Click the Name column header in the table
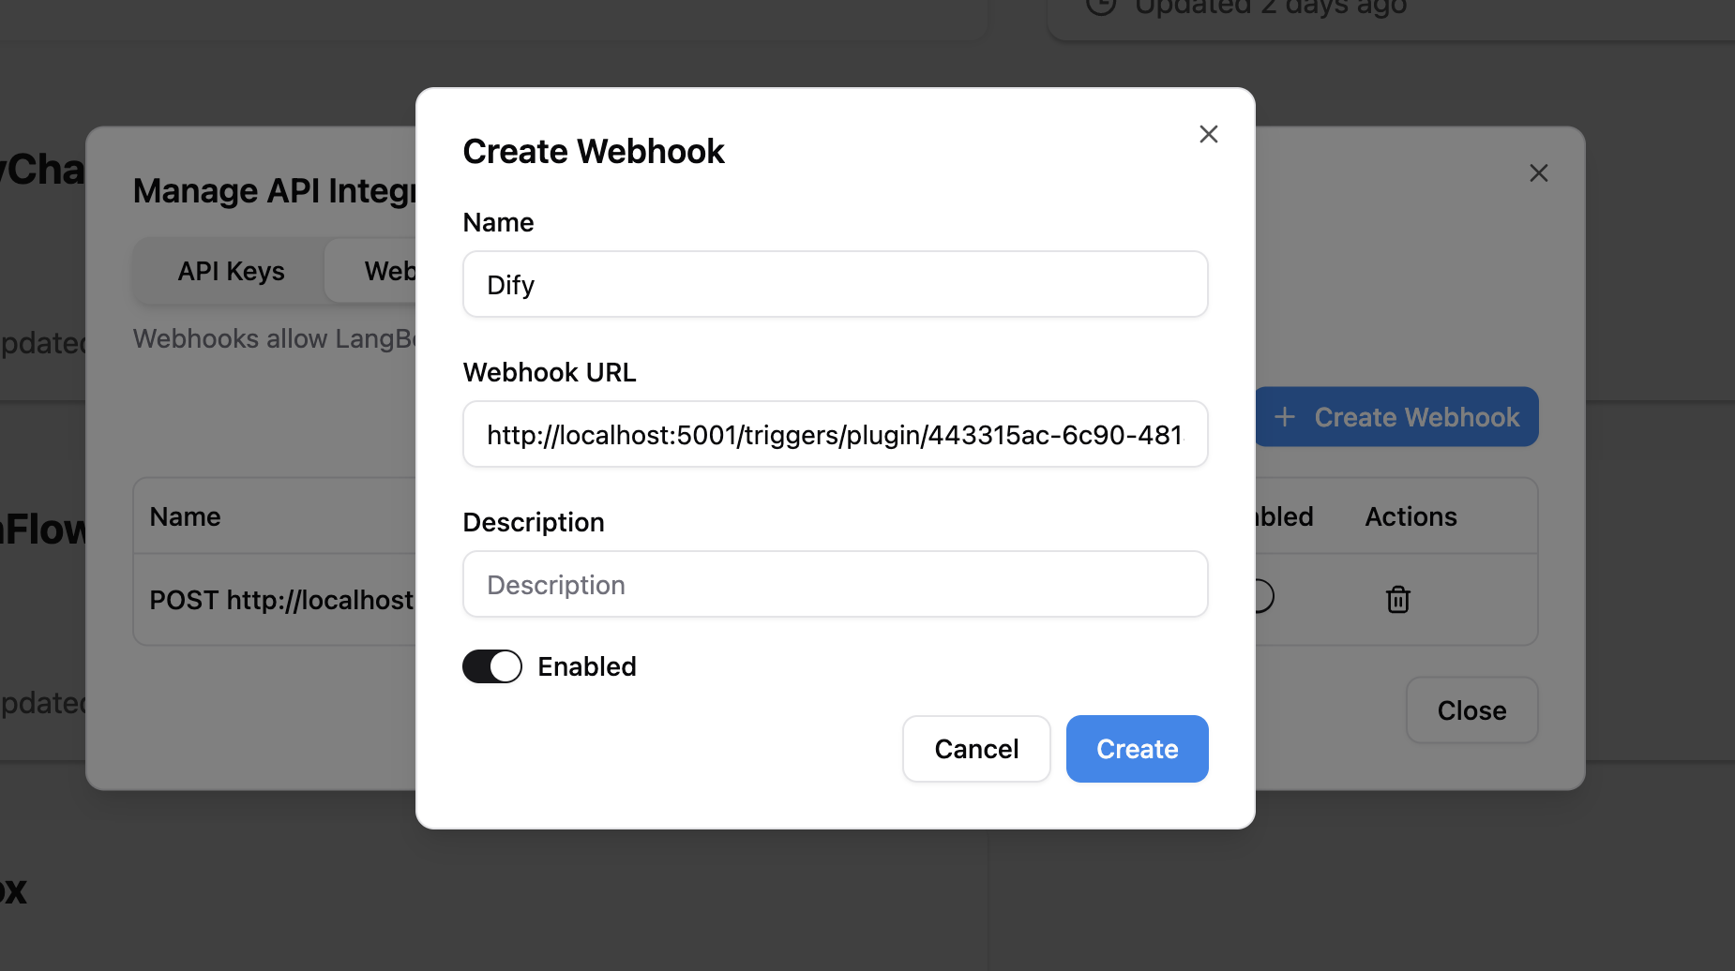The height and width of the screenshot is (971, 1735). 186,516
